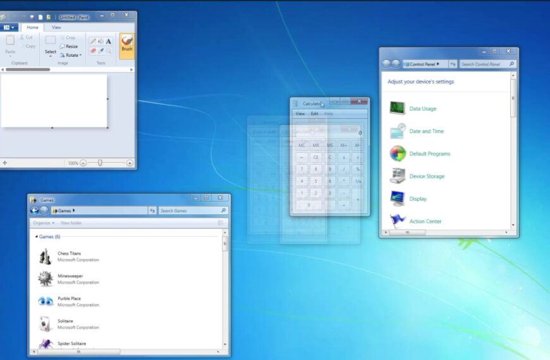Screen dimensions: 550x360
Task: Click the search magnifier in Control Panel
Action: coord(511,64)
